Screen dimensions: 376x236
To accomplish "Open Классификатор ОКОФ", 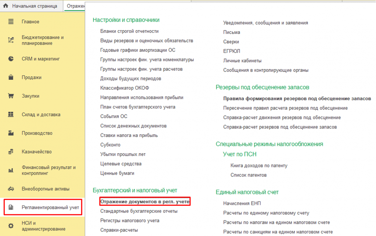I will (125, 88).
